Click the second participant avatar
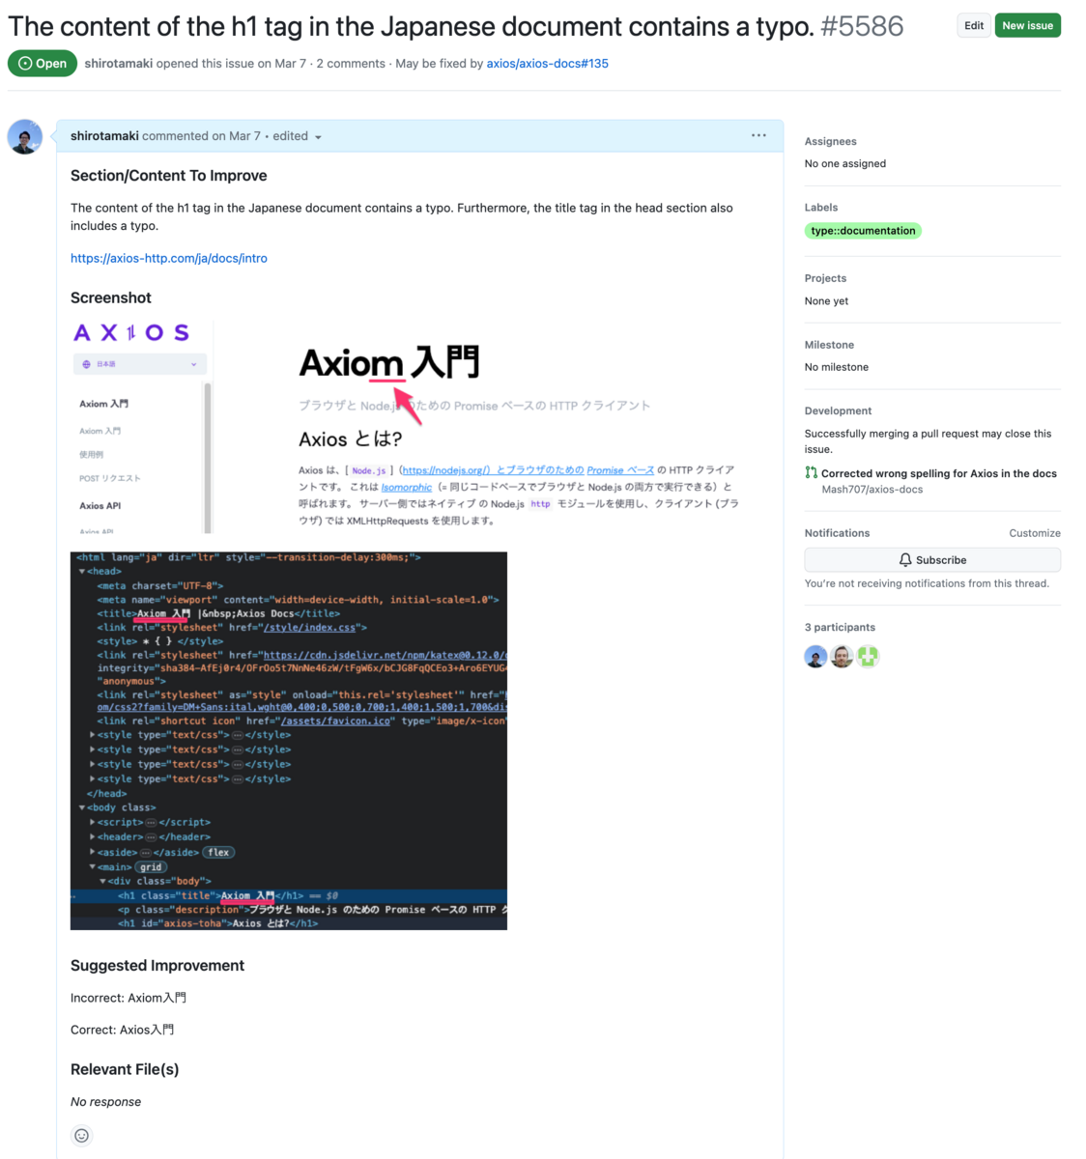 (x=842, y=657)
